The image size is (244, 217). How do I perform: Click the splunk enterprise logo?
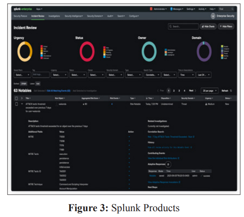coord(23,9)
